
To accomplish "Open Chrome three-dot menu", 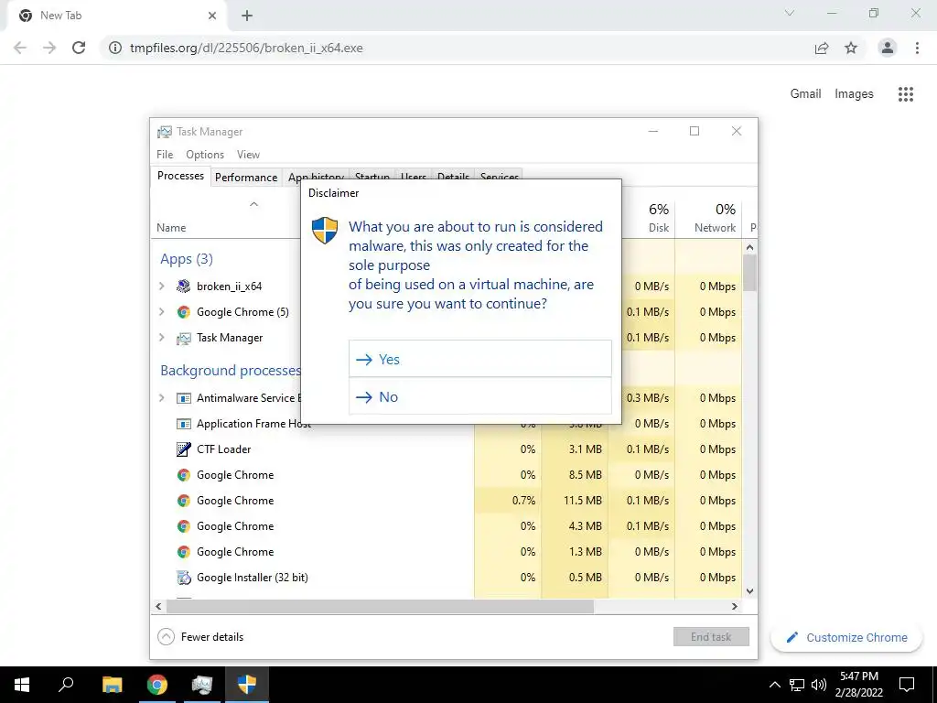I will pos(917,48).
